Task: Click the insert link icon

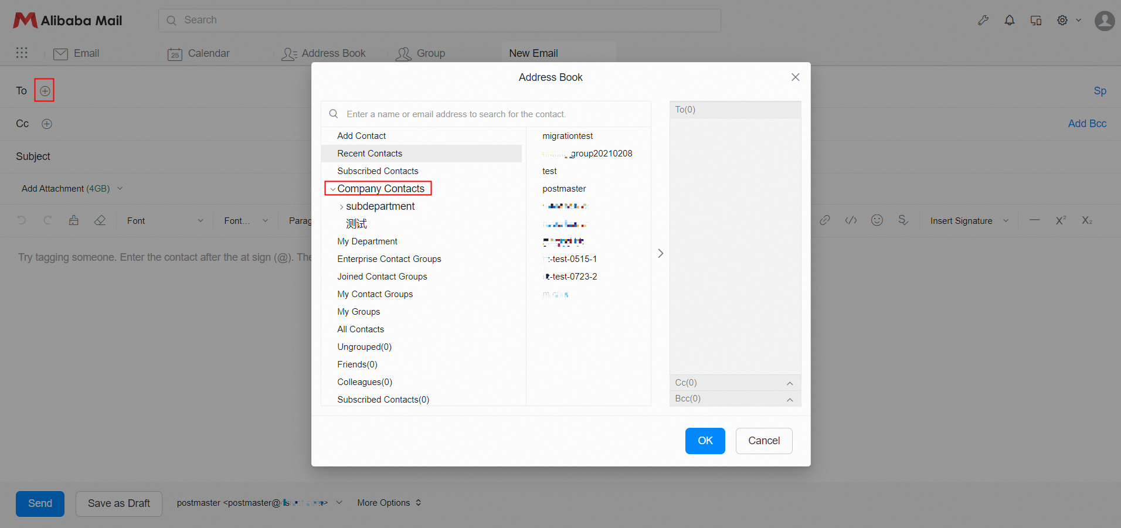Action: (x=825, y=220)
